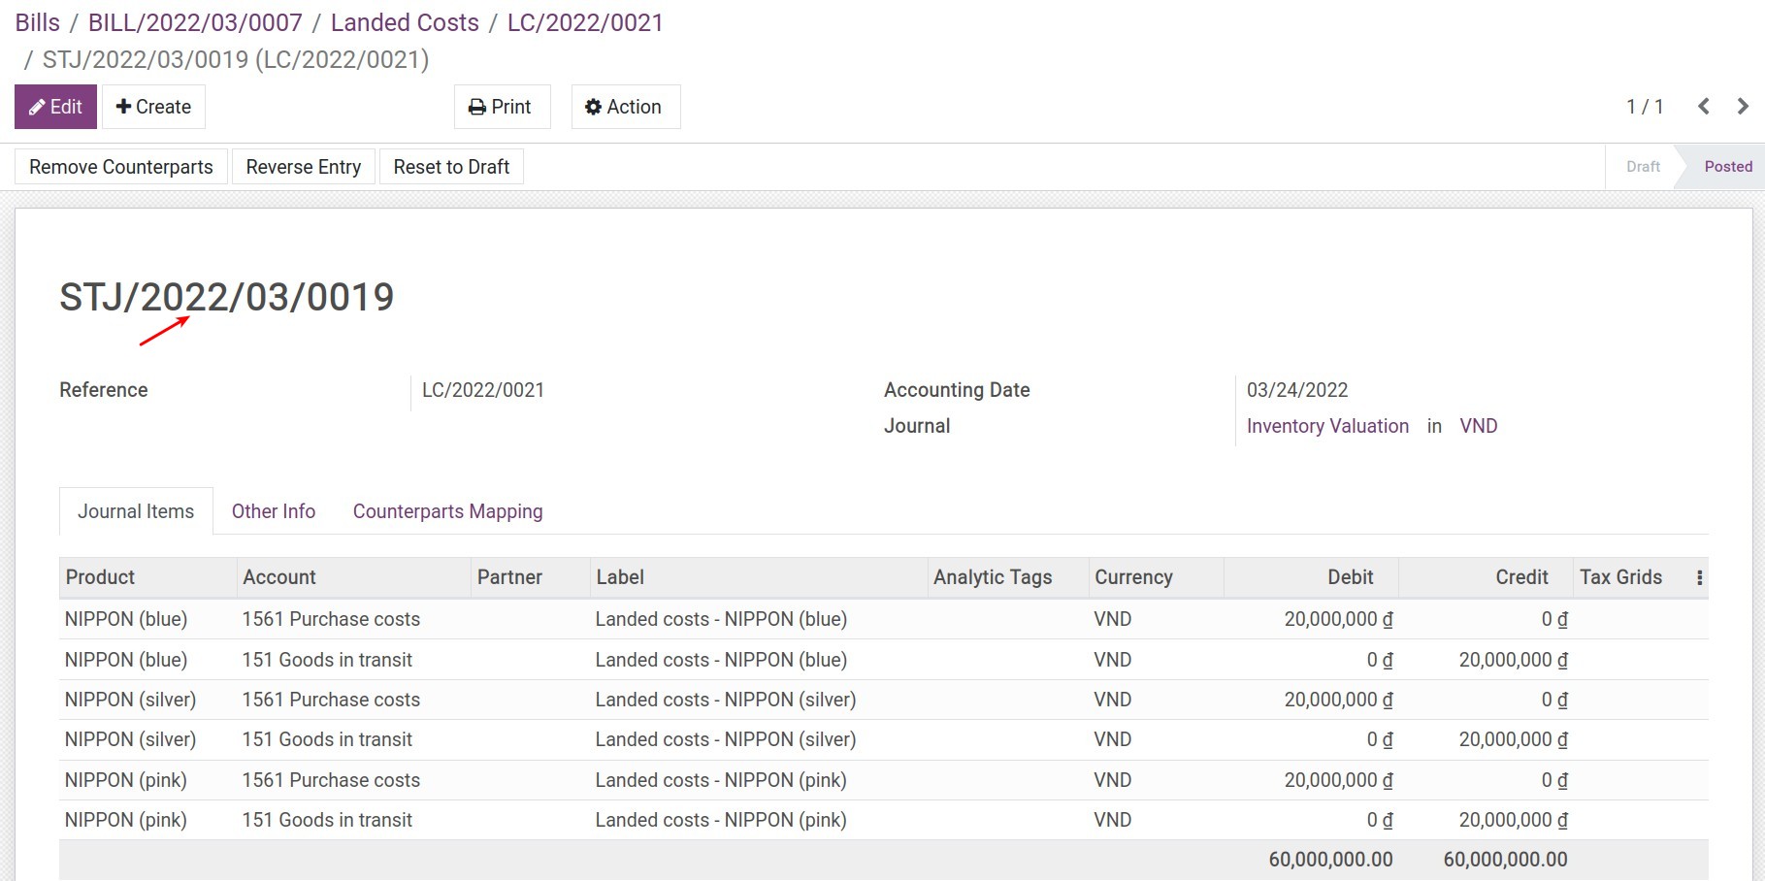The image size is (1765, 881).
Task: Open Bills from the breadcrumb
Action: coord(37,21)
